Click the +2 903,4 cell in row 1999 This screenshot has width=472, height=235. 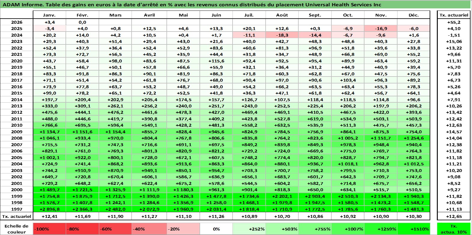(x=315, y=196)
